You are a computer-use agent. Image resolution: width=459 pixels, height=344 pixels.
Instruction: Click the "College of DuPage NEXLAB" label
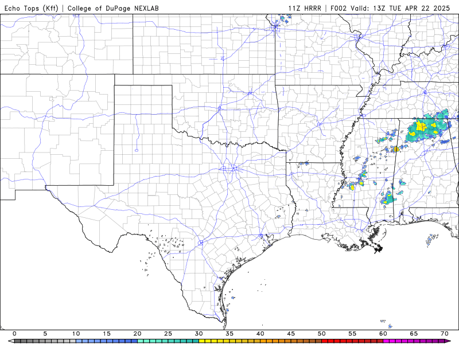[113, 8]
